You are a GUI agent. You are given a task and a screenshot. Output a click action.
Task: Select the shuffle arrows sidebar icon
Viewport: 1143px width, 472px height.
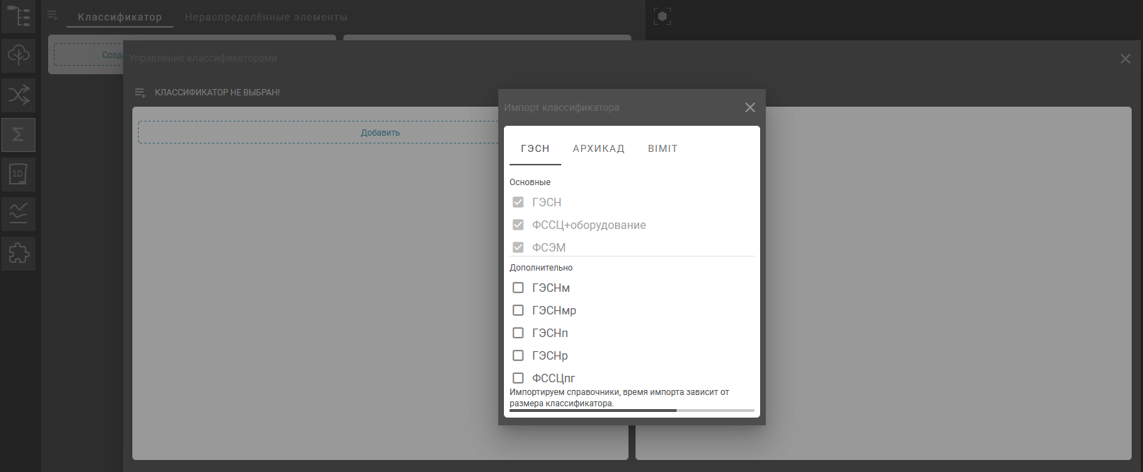click(x=18, y=95)
